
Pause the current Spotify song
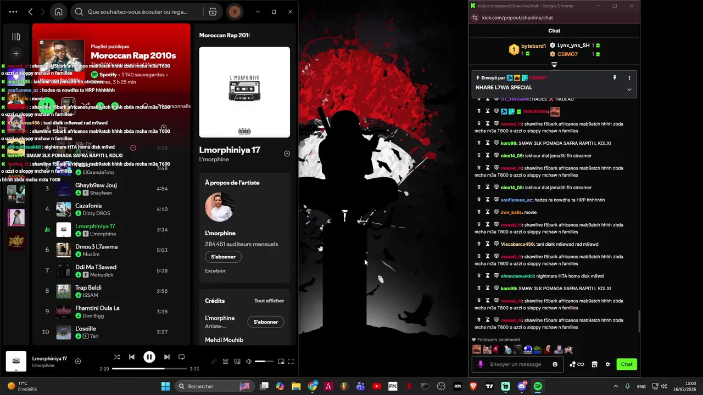(149, 357)
